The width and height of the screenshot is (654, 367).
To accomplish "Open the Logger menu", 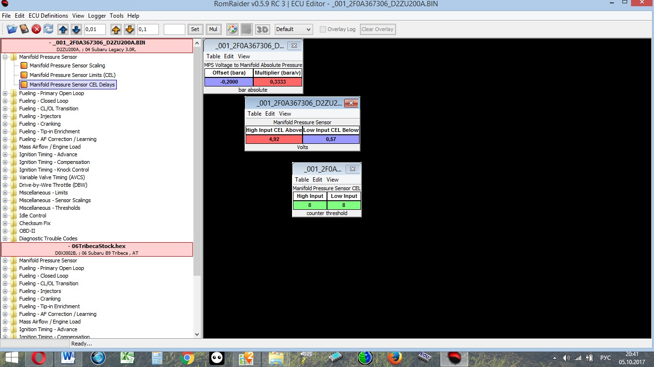I will tap(97, 16).
